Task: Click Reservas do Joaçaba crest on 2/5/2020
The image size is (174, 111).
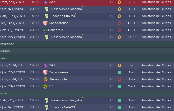Action: [46, 100]
